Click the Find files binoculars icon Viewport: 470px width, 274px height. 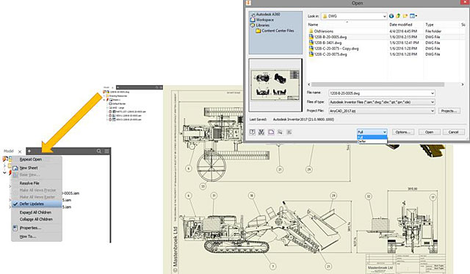[x=261, y=132]
